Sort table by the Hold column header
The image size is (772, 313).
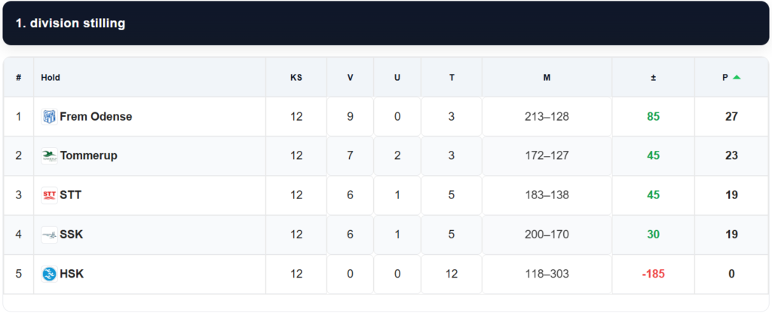[x=51, y=78]
